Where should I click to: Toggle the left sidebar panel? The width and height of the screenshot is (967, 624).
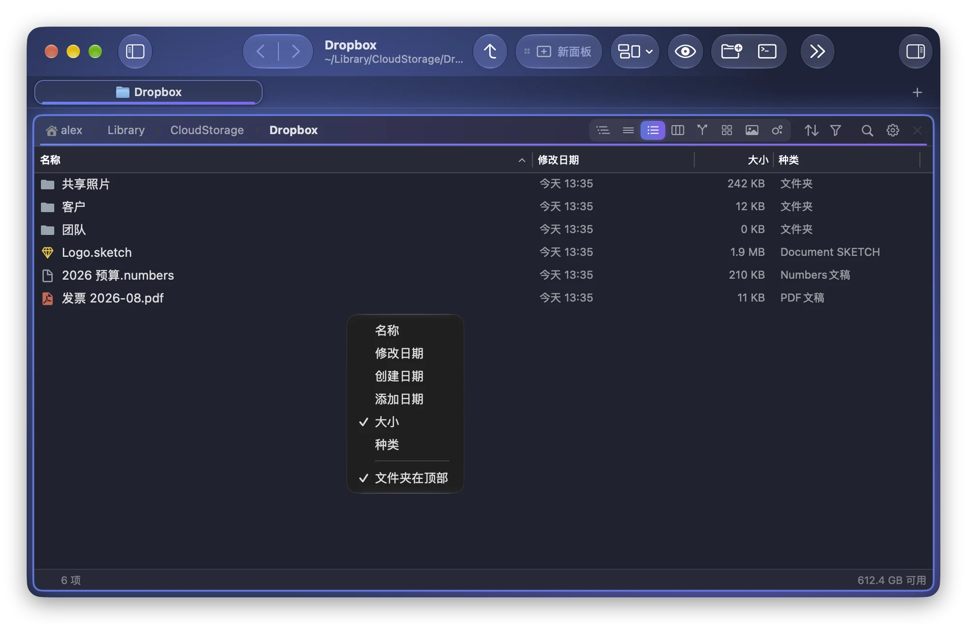click(135, 51)
